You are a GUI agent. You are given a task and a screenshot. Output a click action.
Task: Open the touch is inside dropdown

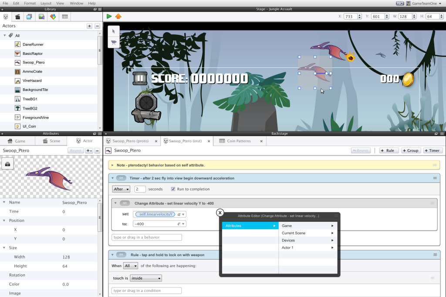146,278
